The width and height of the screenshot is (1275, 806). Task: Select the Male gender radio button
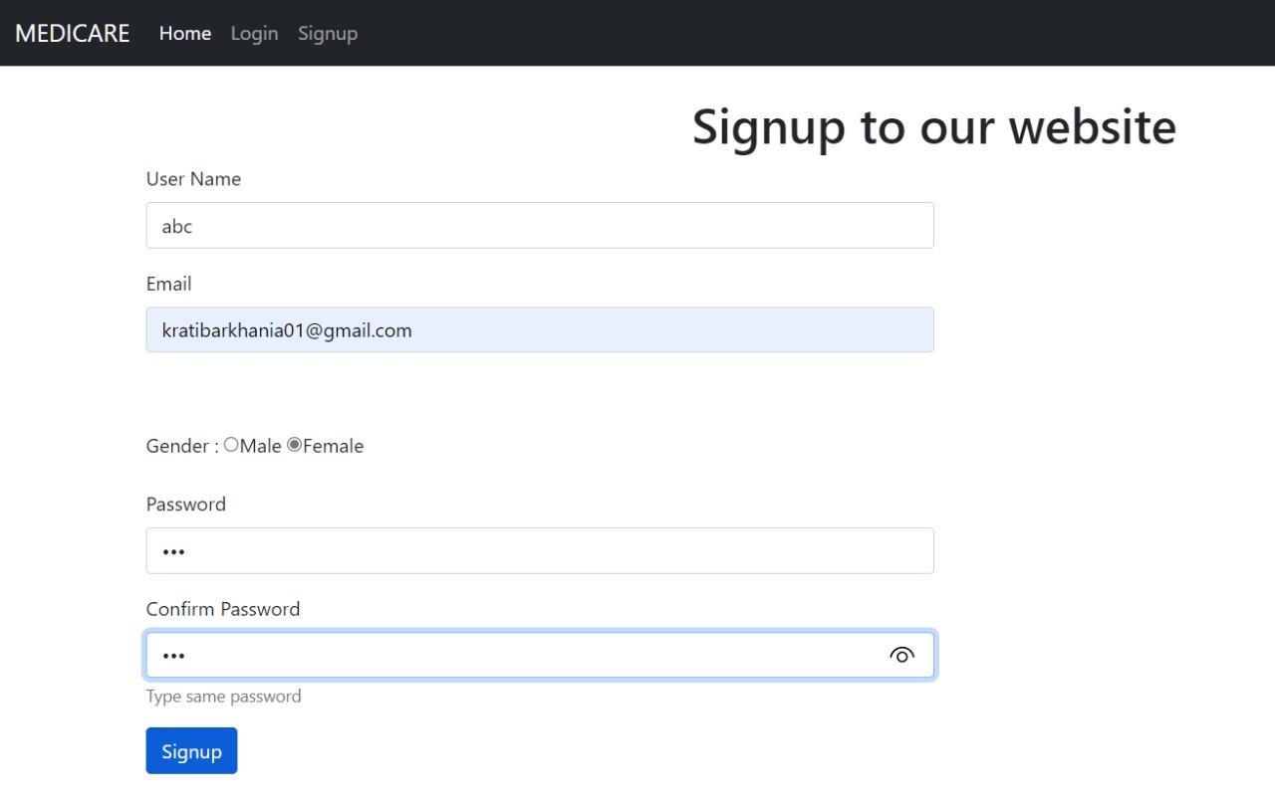[x=231, y=446]
